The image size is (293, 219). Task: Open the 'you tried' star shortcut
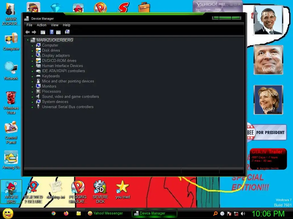[x=122, y=190]
